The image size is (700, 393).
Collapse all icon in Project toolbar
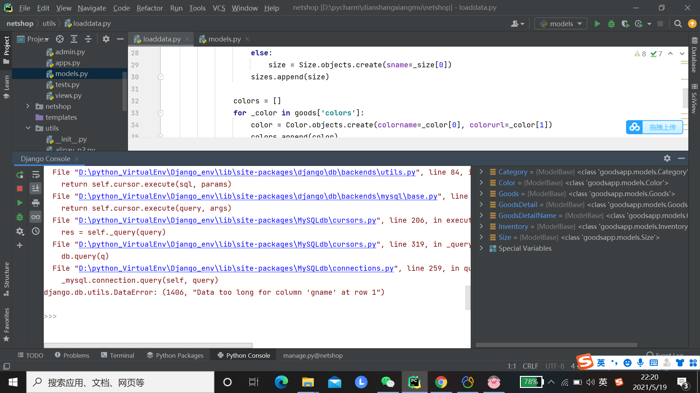88,39
